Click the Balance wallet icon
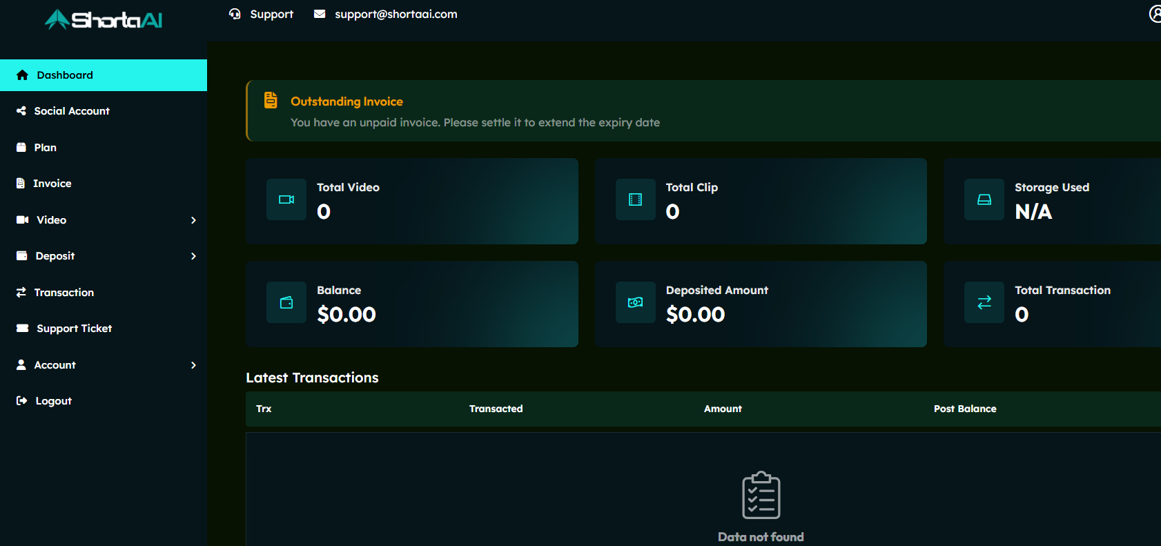1161x546 pixels. coord(286,302)
